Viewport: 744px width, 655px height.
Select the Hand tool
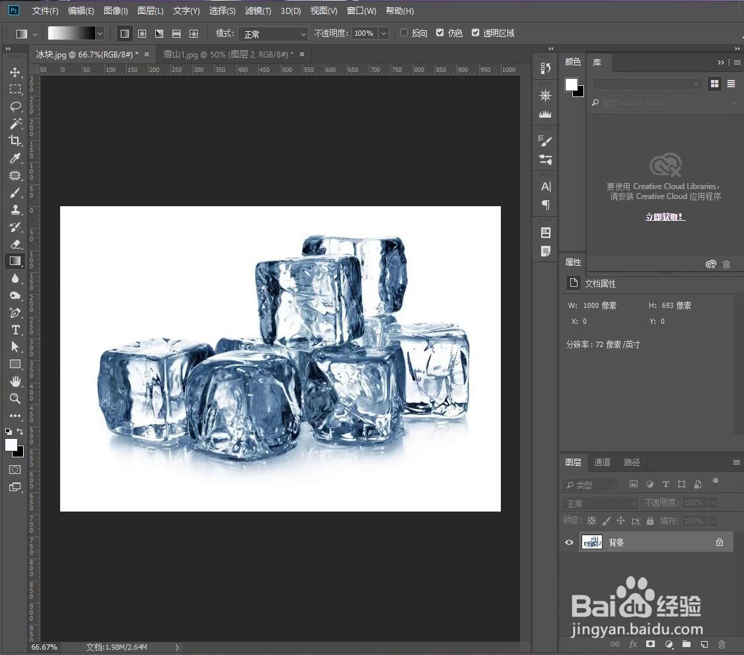tap(15, 381)
